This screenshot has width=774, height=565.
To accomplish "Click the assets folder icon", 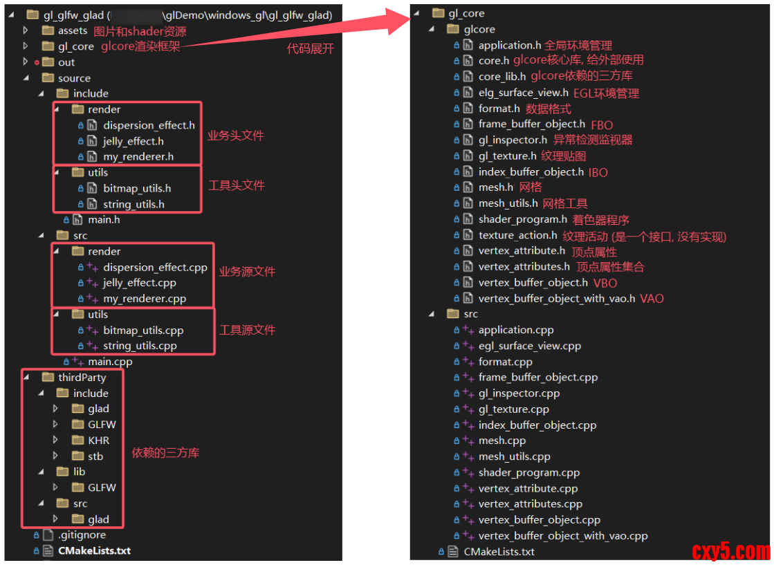I will (47, 30).
